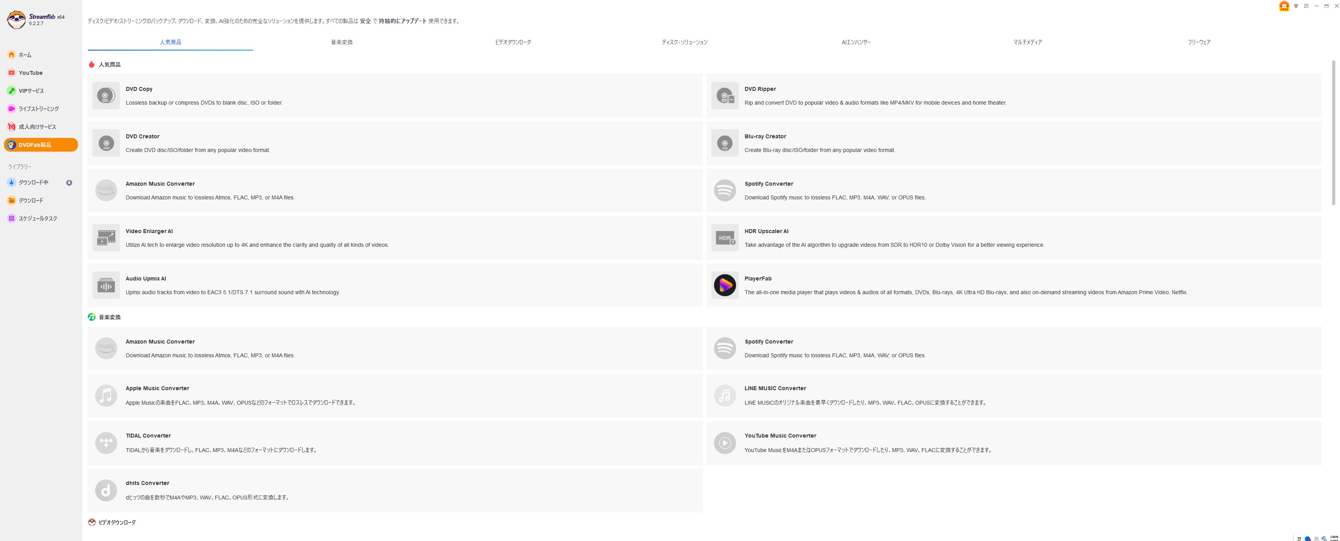Click the DVD Creator disc icon
This screenshot has height=541, width=1340.
point(105,143)
